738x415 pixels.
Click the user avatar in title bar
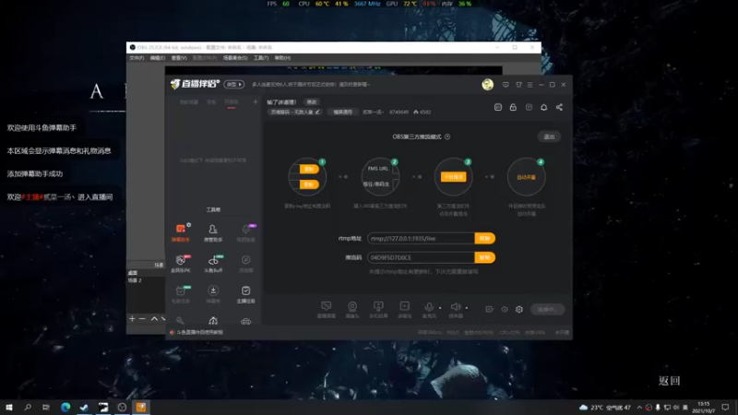[x=488, y=84]
